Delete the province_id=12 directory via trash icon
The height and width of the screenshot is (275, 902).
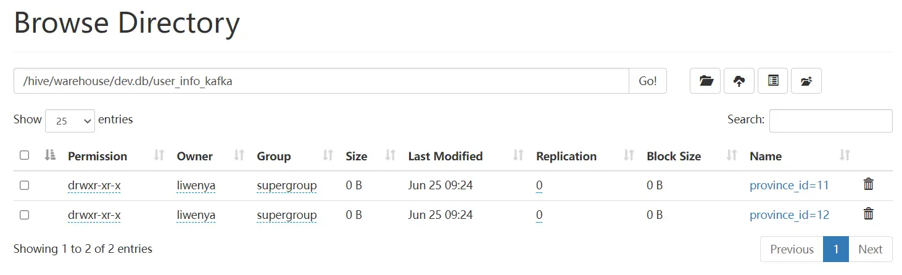[868, 213]
